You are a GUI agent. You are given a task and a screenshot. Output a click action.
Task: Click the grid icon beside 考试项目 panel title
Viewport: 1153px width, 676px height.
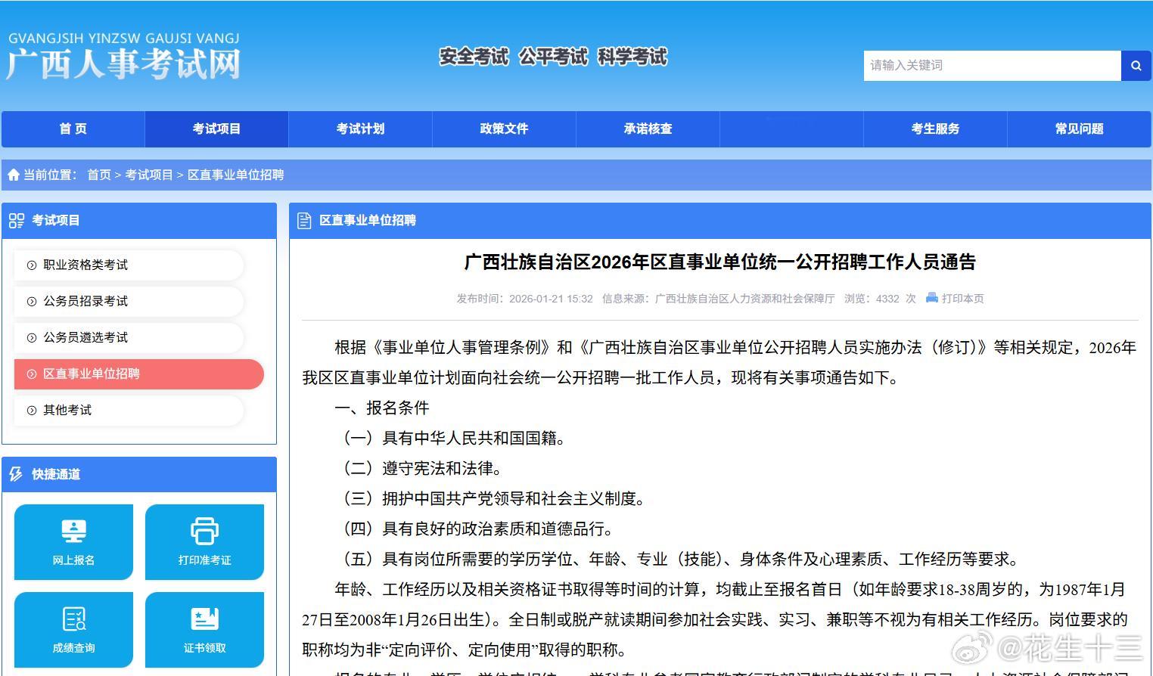[x=17, y=220]
